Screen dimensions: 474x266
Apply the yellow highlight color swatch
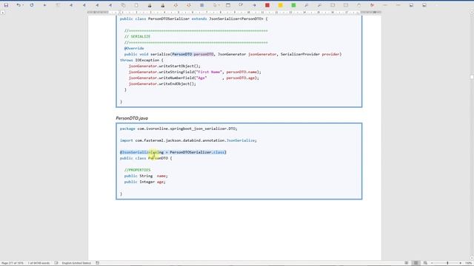[x=281, y=5]
